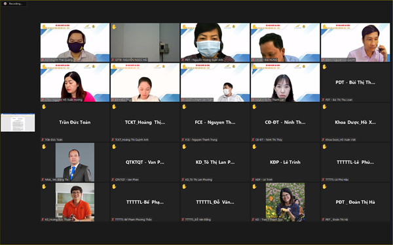Select video of man in orange polo shirt
This screenshot has width=393, height=245.
pos(75,202)
